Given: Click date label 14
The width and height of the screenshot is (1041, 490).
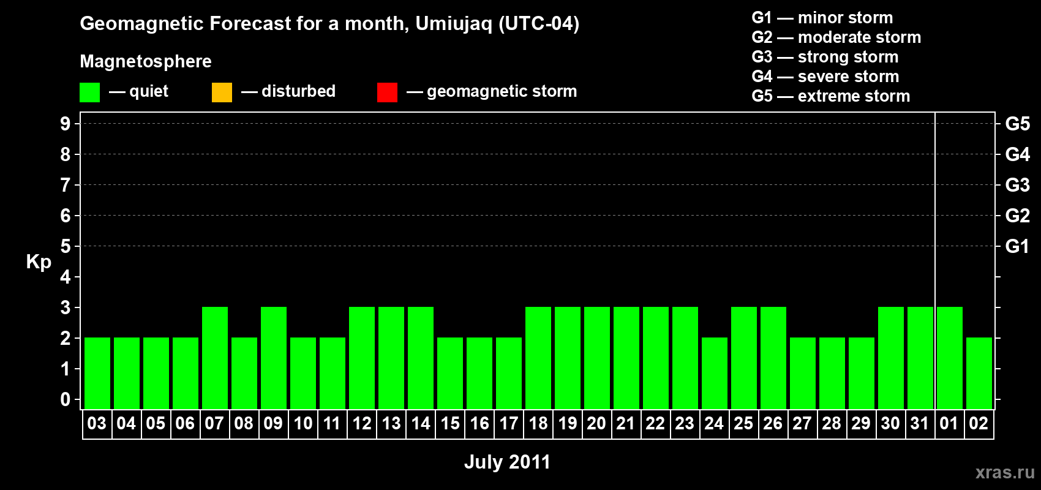Looking at the screenshot, I should pos(420,423).
